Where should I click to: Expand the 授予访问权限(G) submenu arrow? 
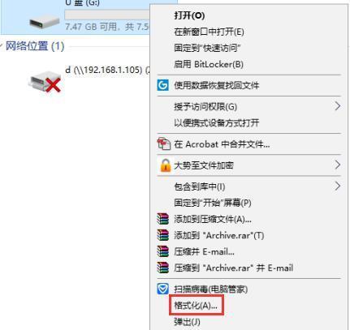pos(337,106)
